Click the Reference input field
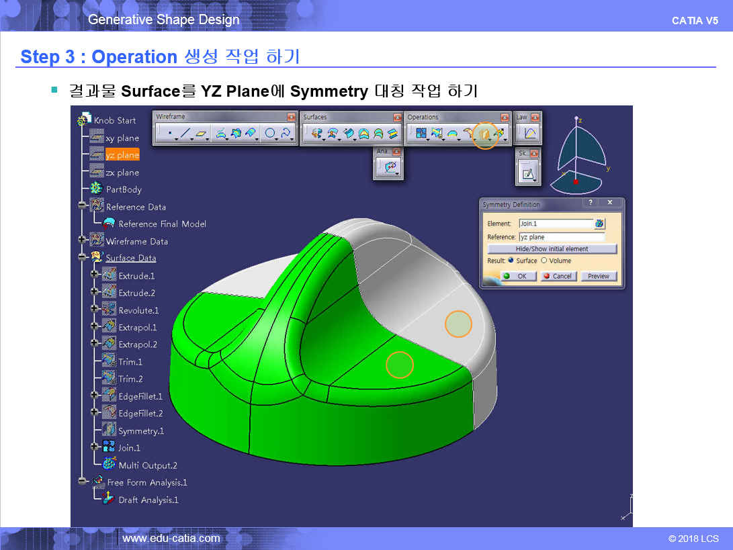This screenshot has width=733, height=550. pyautogui.click(x=561, y=237)
